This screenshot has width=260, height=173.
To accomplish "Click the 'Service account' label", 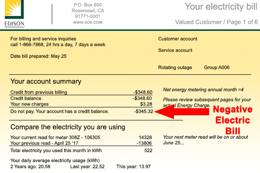I will coord(175,50).
